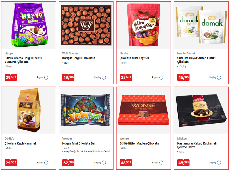Open the Sweet Caramel bag image

(x=28, y=110)
